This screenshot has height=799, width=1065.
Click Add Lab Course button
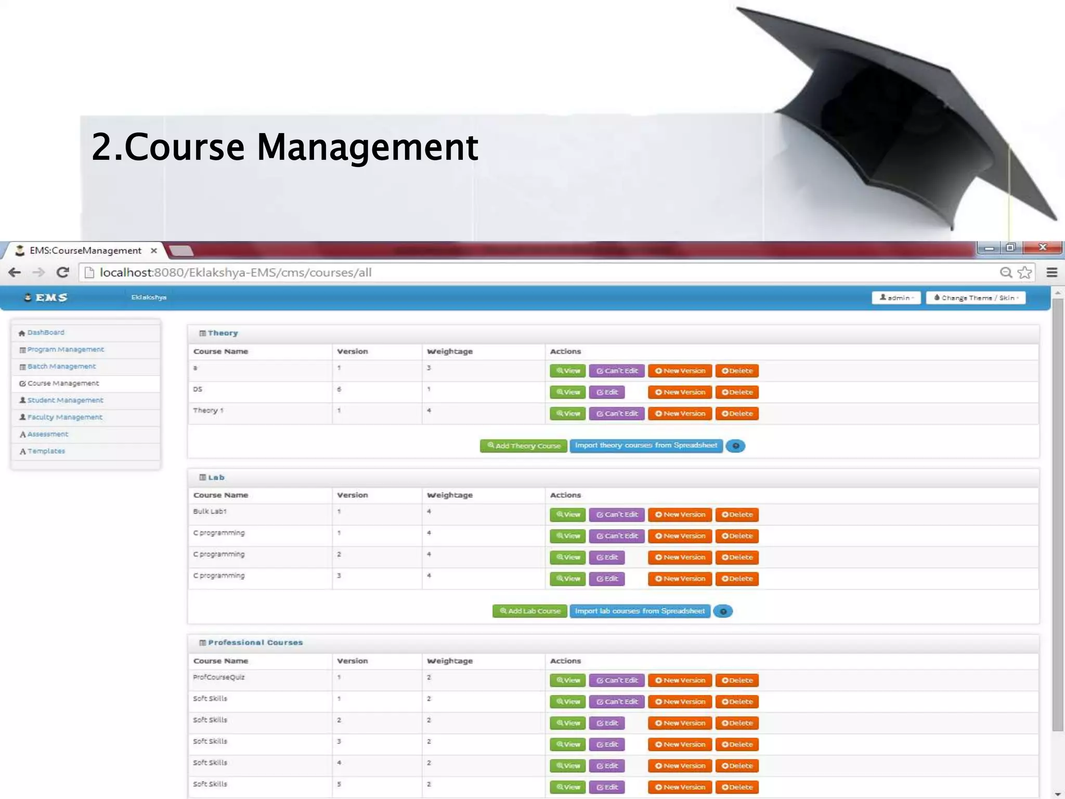coord(529,611)
